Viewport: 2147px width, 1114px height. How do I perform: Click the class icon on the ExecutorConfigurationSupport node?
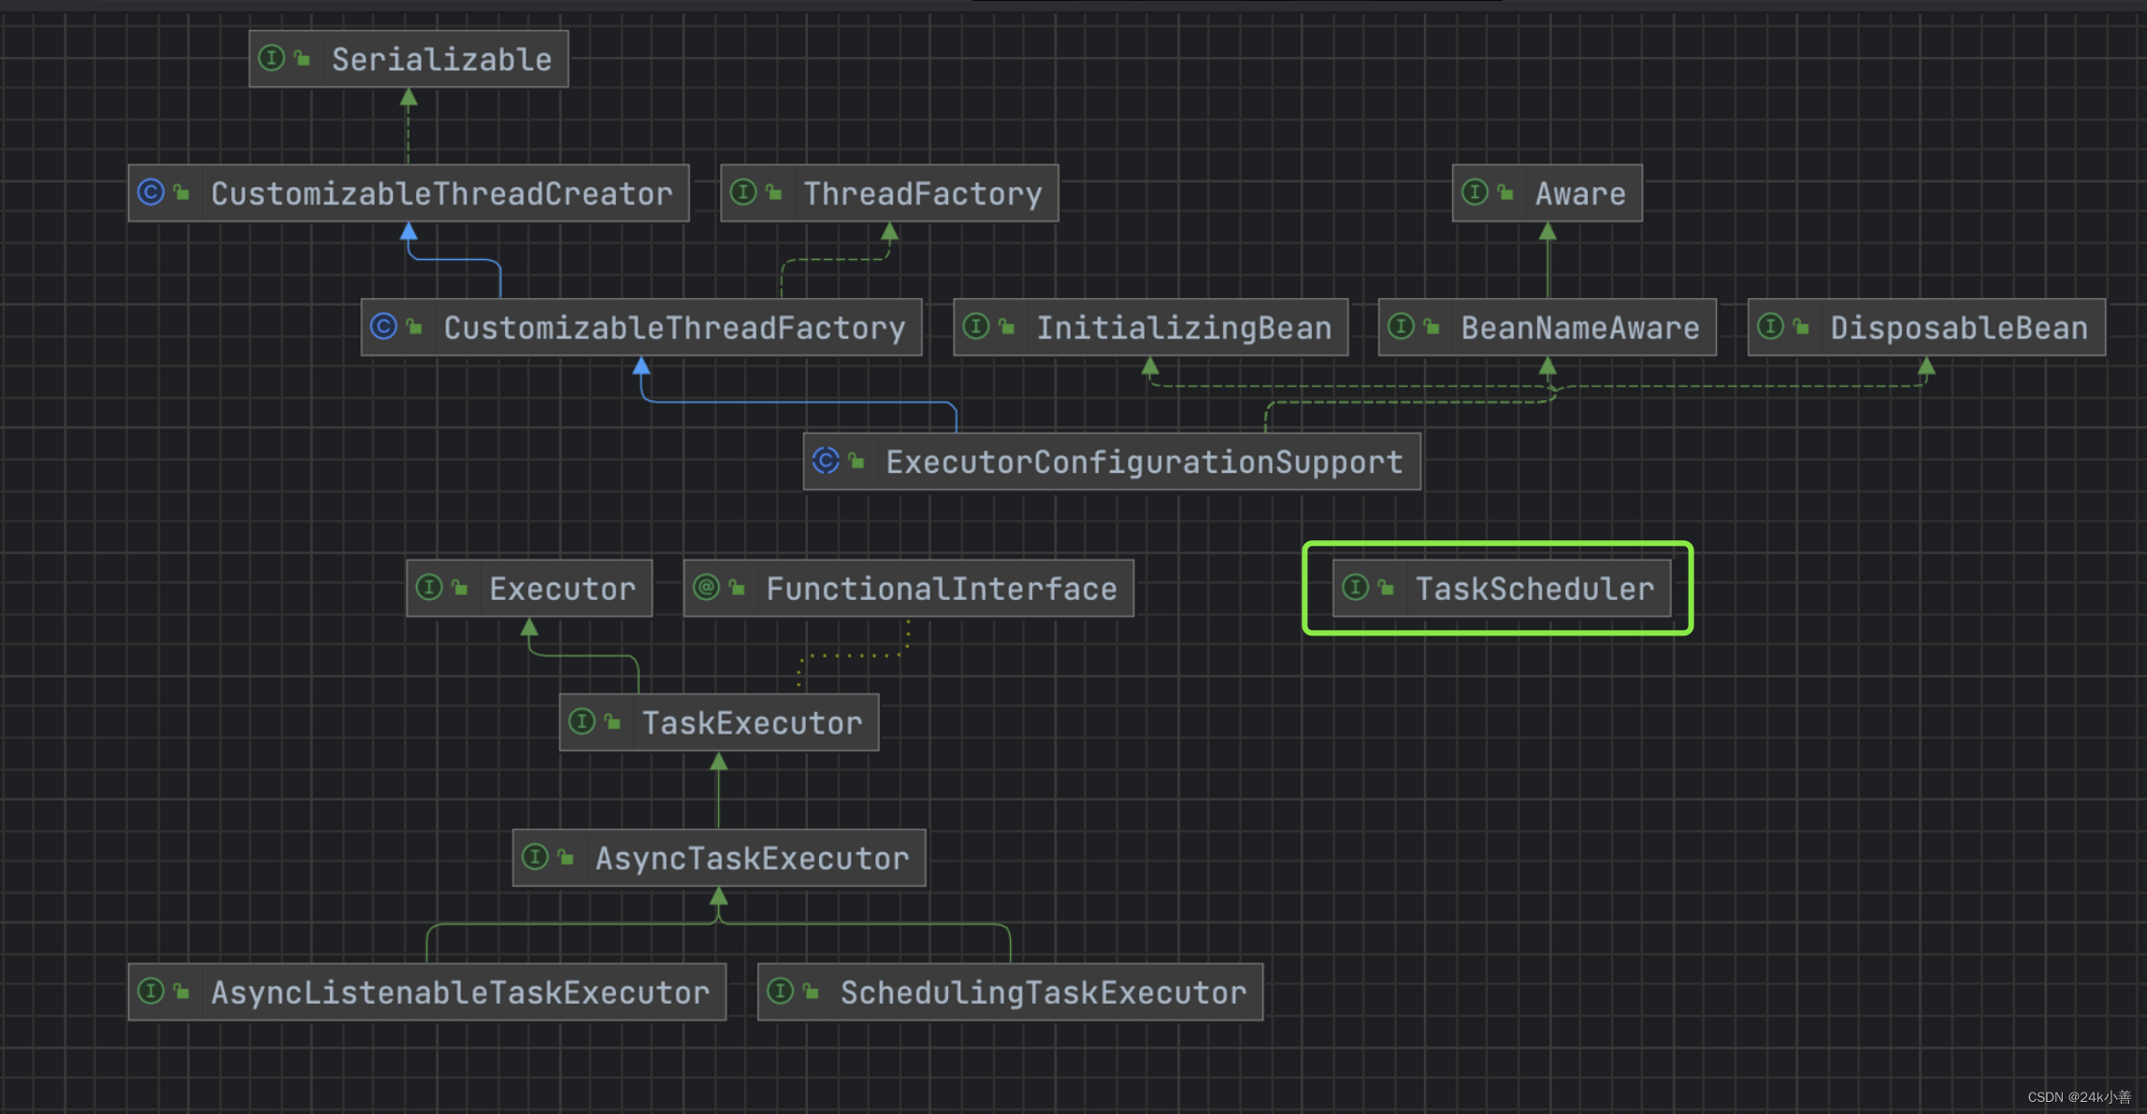[x=826, y=461]
